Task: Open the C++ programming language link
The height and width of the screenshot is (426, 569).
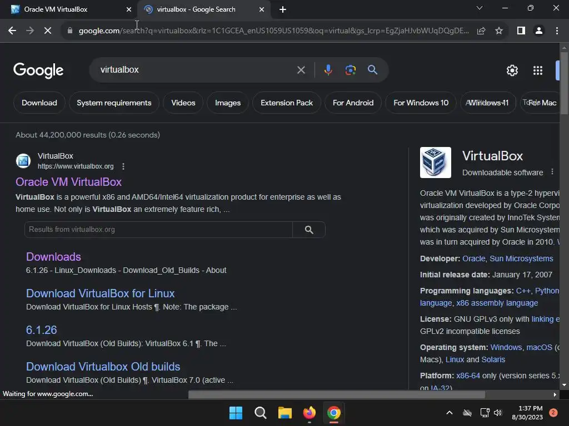Action: click(523, 291)
